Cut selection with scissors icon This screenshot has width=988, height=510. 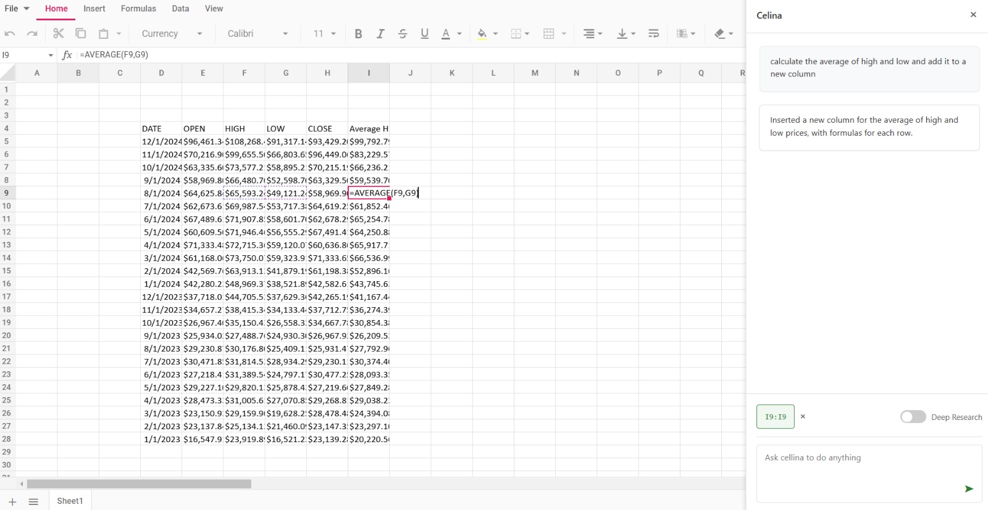pos(59,33)
